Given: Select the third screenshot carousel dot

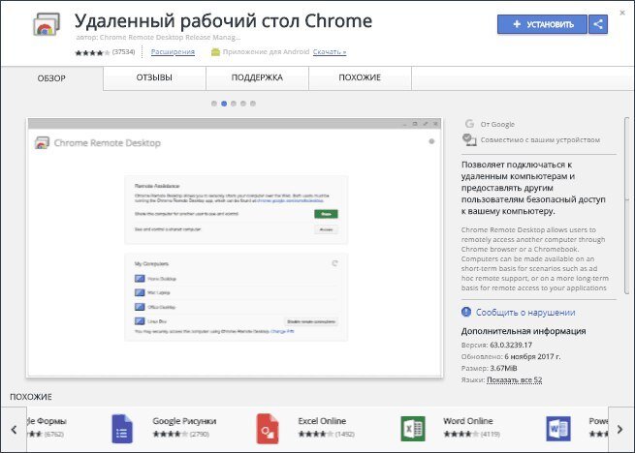Looking at the screenshot, I should pos(234,104).
